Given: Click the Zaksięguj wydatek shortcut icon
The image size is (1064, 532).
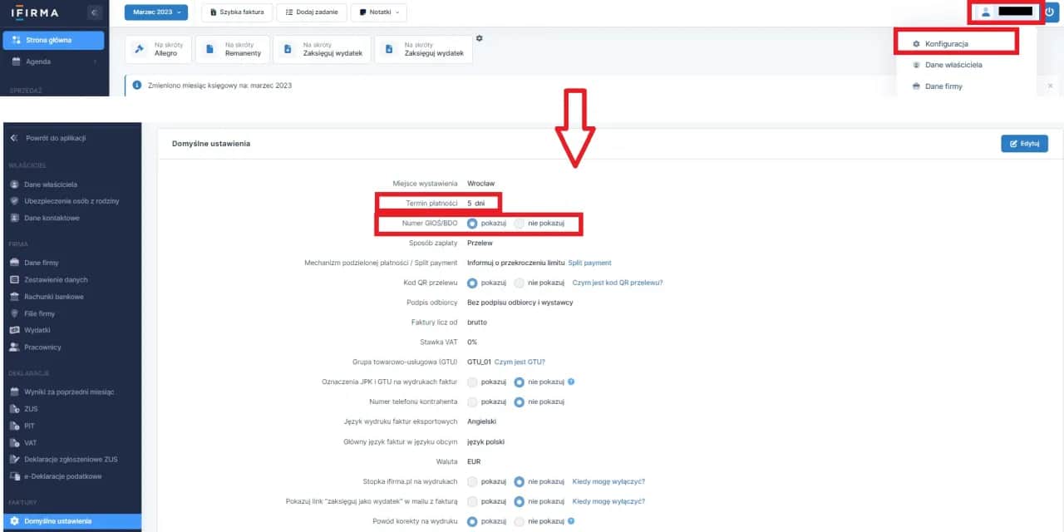Looking at the screenshot, I should pyautogui.click(x=287, y=47).
